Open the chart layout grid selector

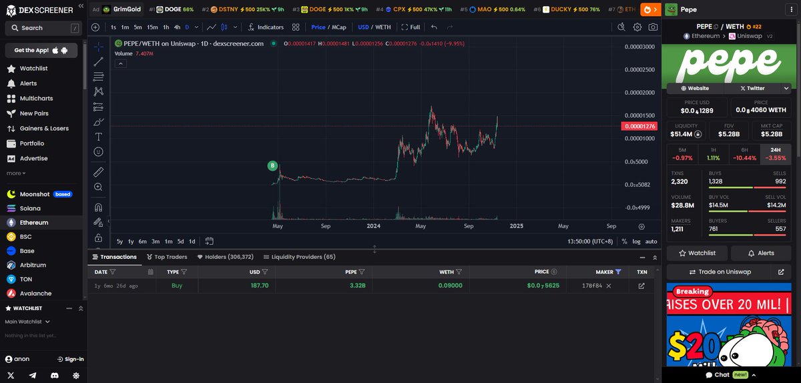pyautogui.click(x=296, y=27)
